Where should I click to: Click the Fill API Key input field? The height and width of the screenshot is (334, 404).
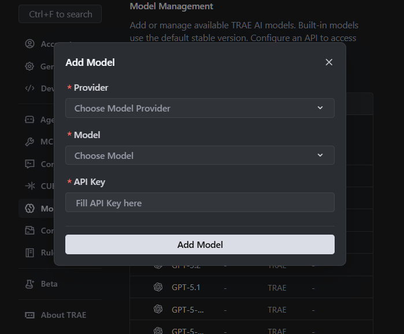click(199, 203)
